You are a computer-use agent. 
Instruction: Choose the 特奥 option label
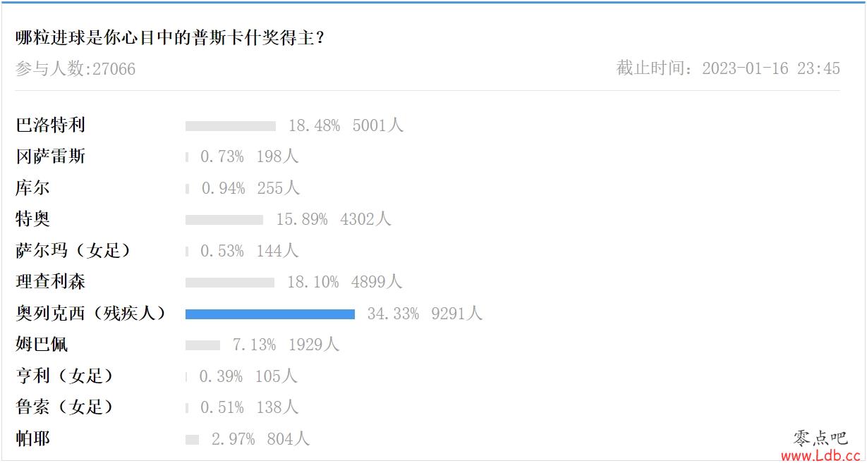pos(33,219)
